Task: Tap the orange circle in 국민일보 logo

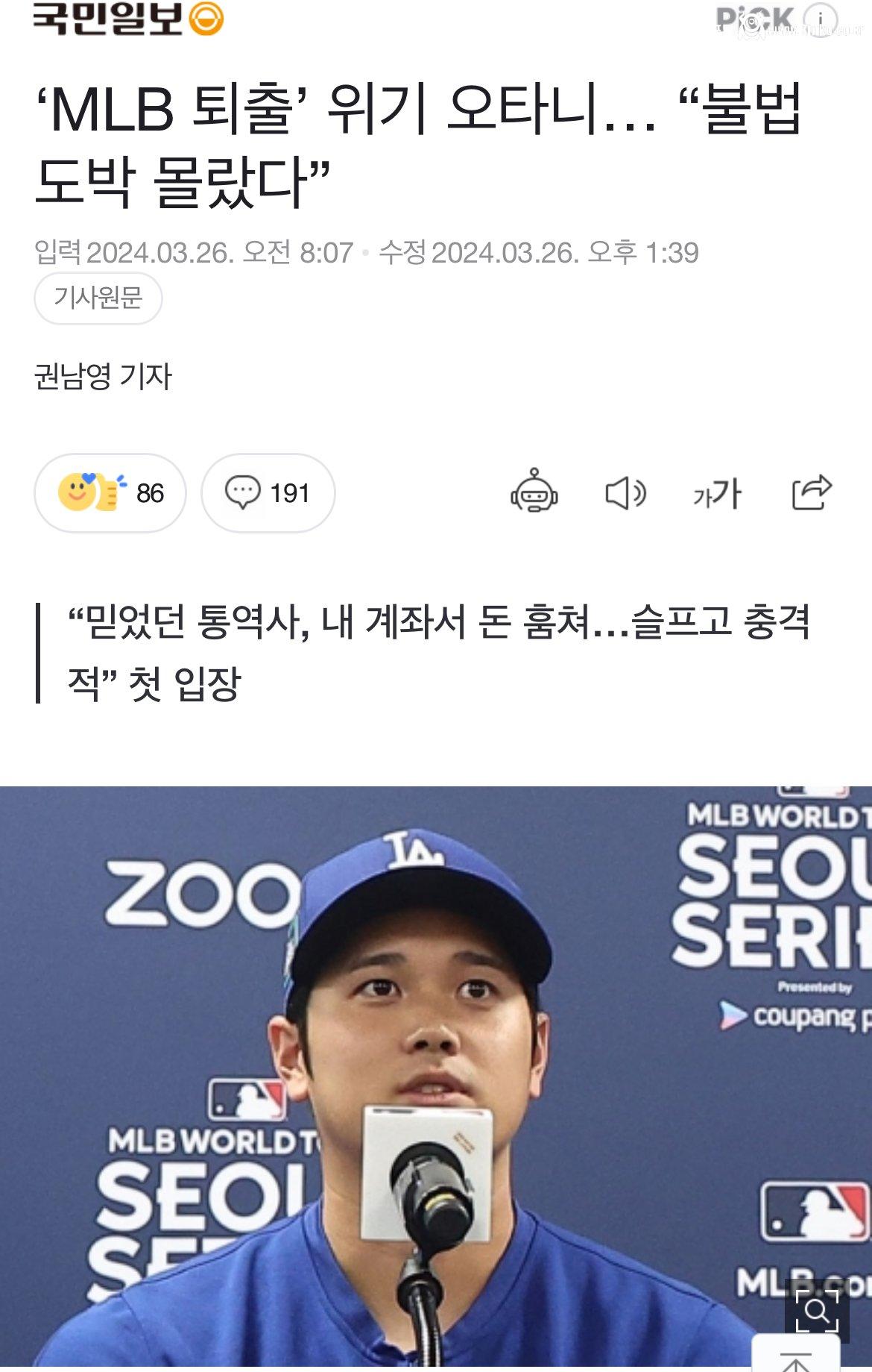Action: click(206, 20)
